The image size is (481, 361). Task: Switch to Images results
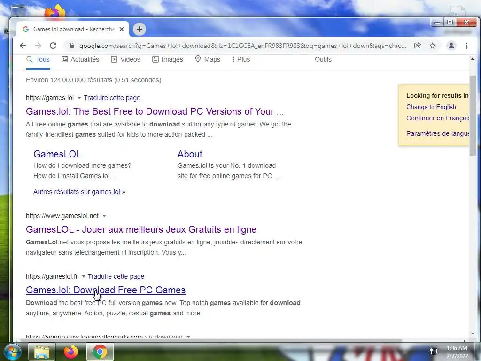168,60
